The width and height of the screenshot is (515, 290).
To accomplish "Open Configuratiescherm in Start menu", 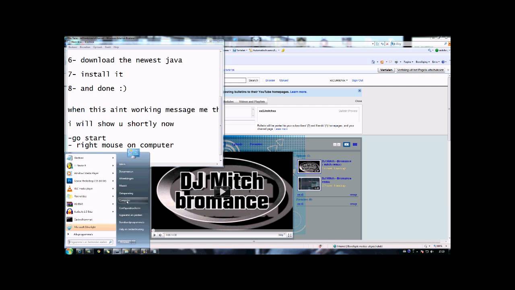I will click(x=133, y=208).
